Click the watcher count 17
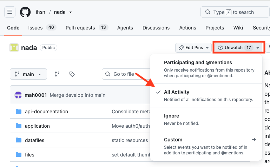This screenshot has height=167, width=270. (x=249, y=48)
